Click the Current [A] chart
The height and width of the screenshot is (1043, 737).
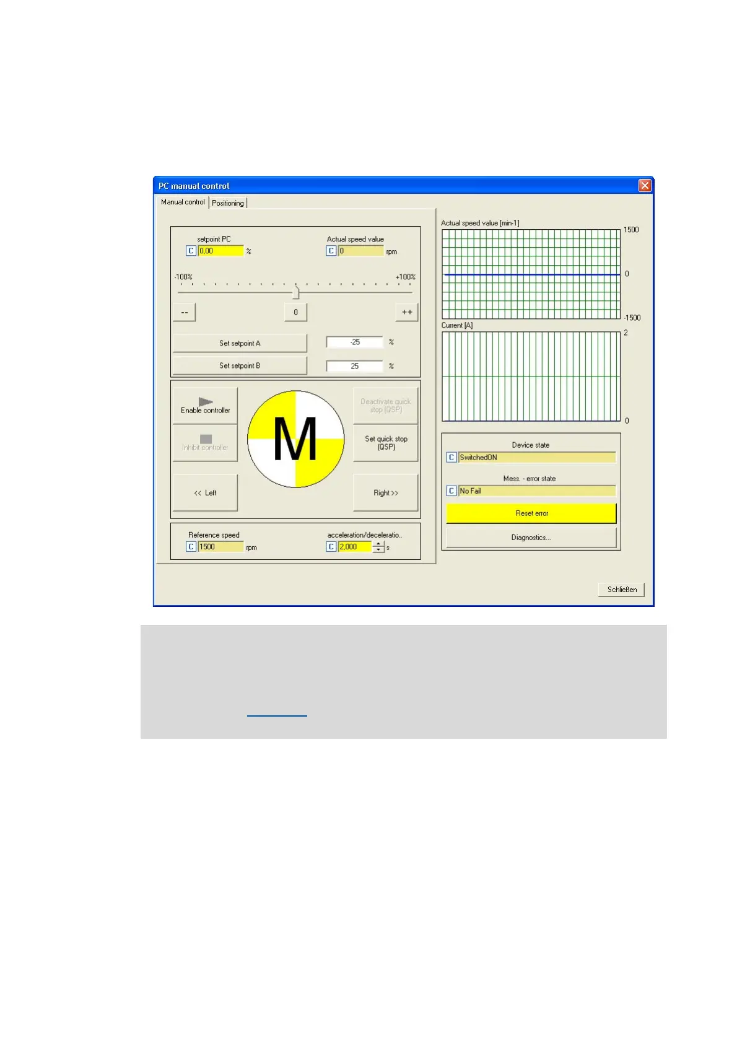(x=531, y=377)
